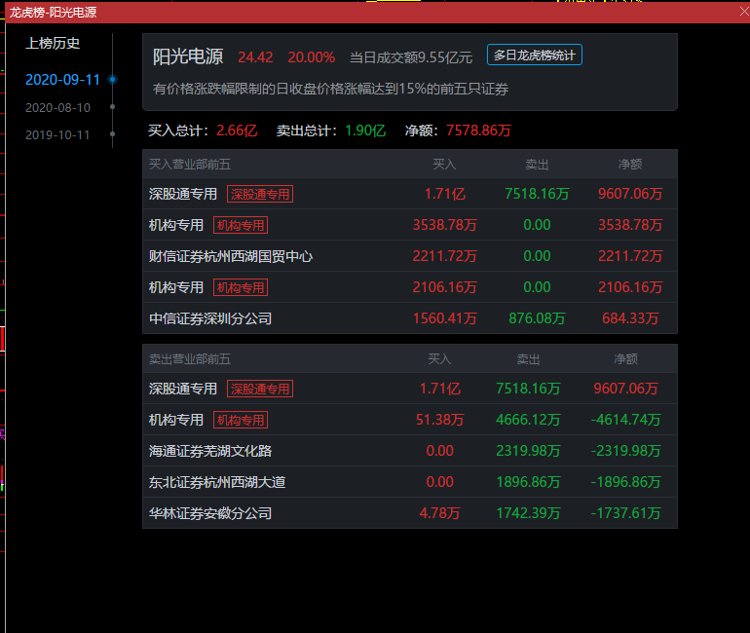Image resolution: width=750 pixels, height=633 pixels.
Task: Click timeline dot for 2019-10-11
Action: point(112,133)
